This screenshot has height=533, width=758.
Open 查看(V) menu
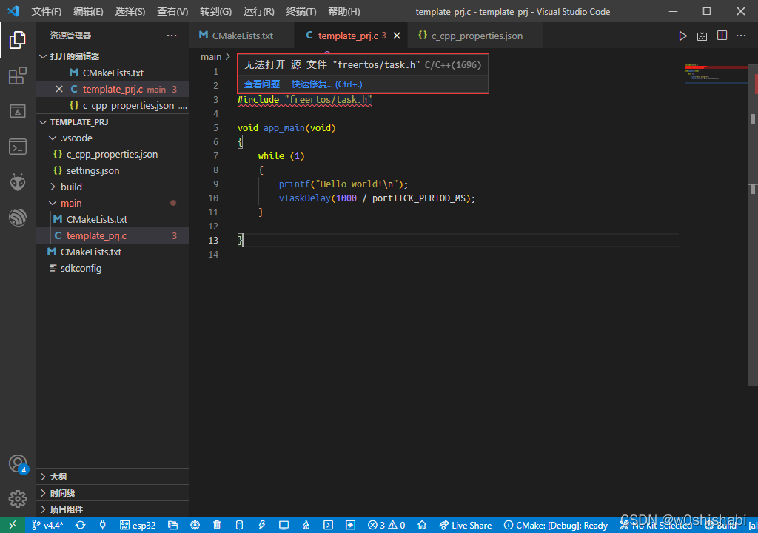[x=172, y=12]
